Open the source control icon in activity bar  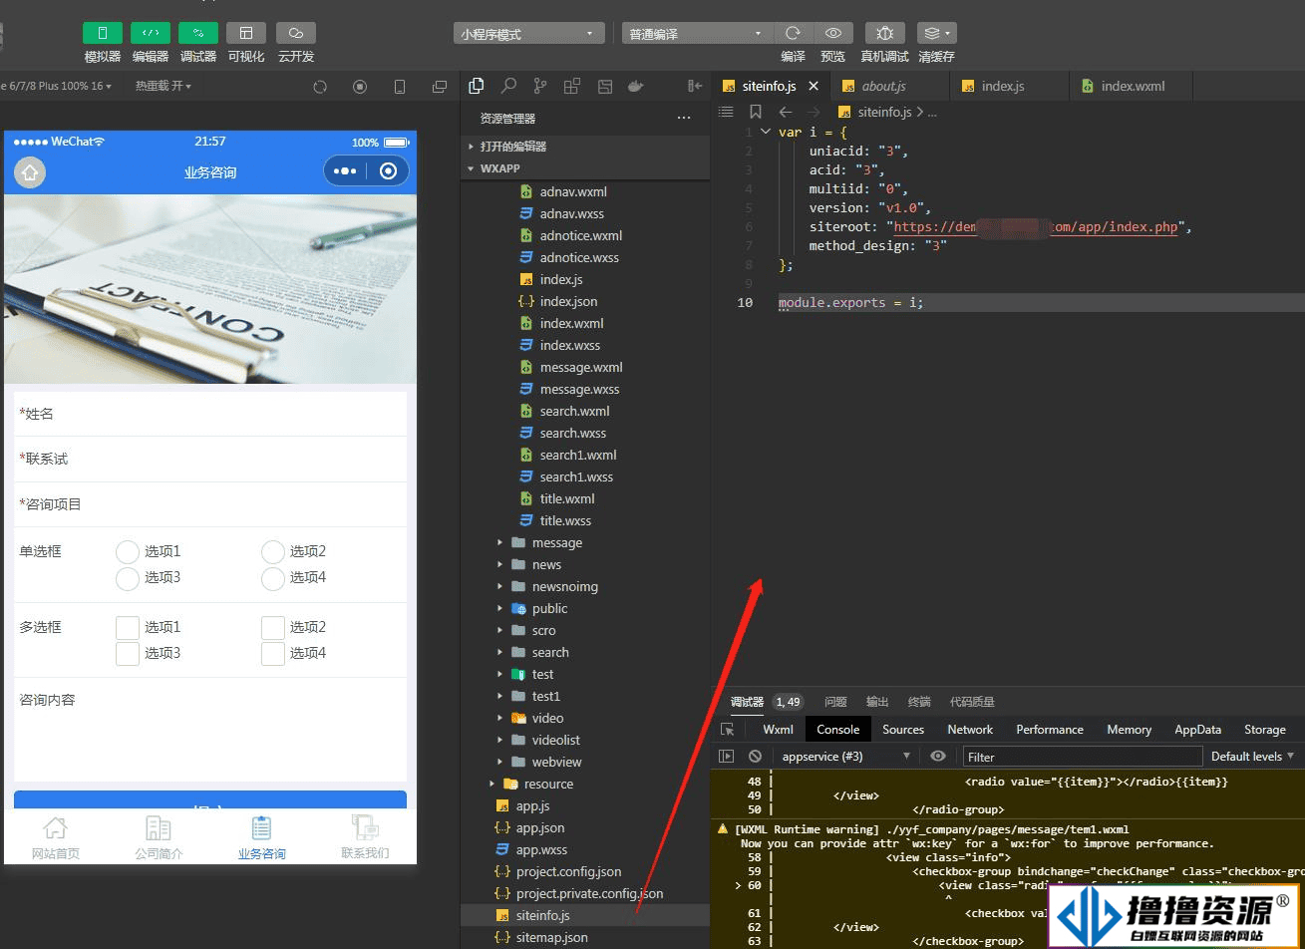point(540,86)
